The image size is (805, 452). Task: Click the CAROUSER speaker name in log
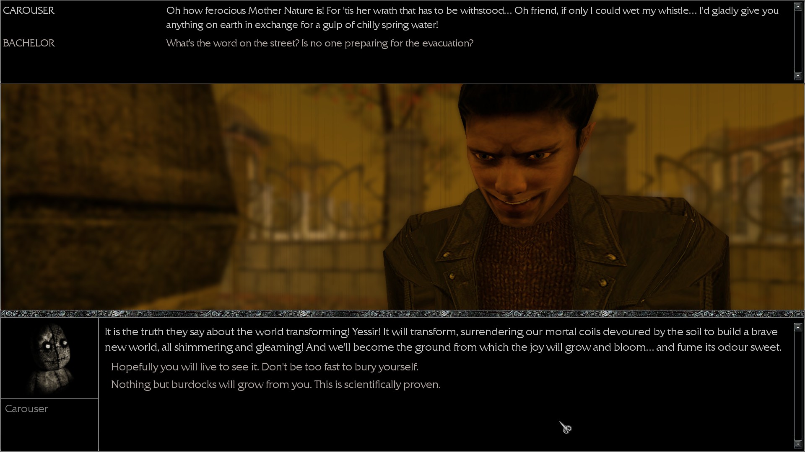point(29,10)
